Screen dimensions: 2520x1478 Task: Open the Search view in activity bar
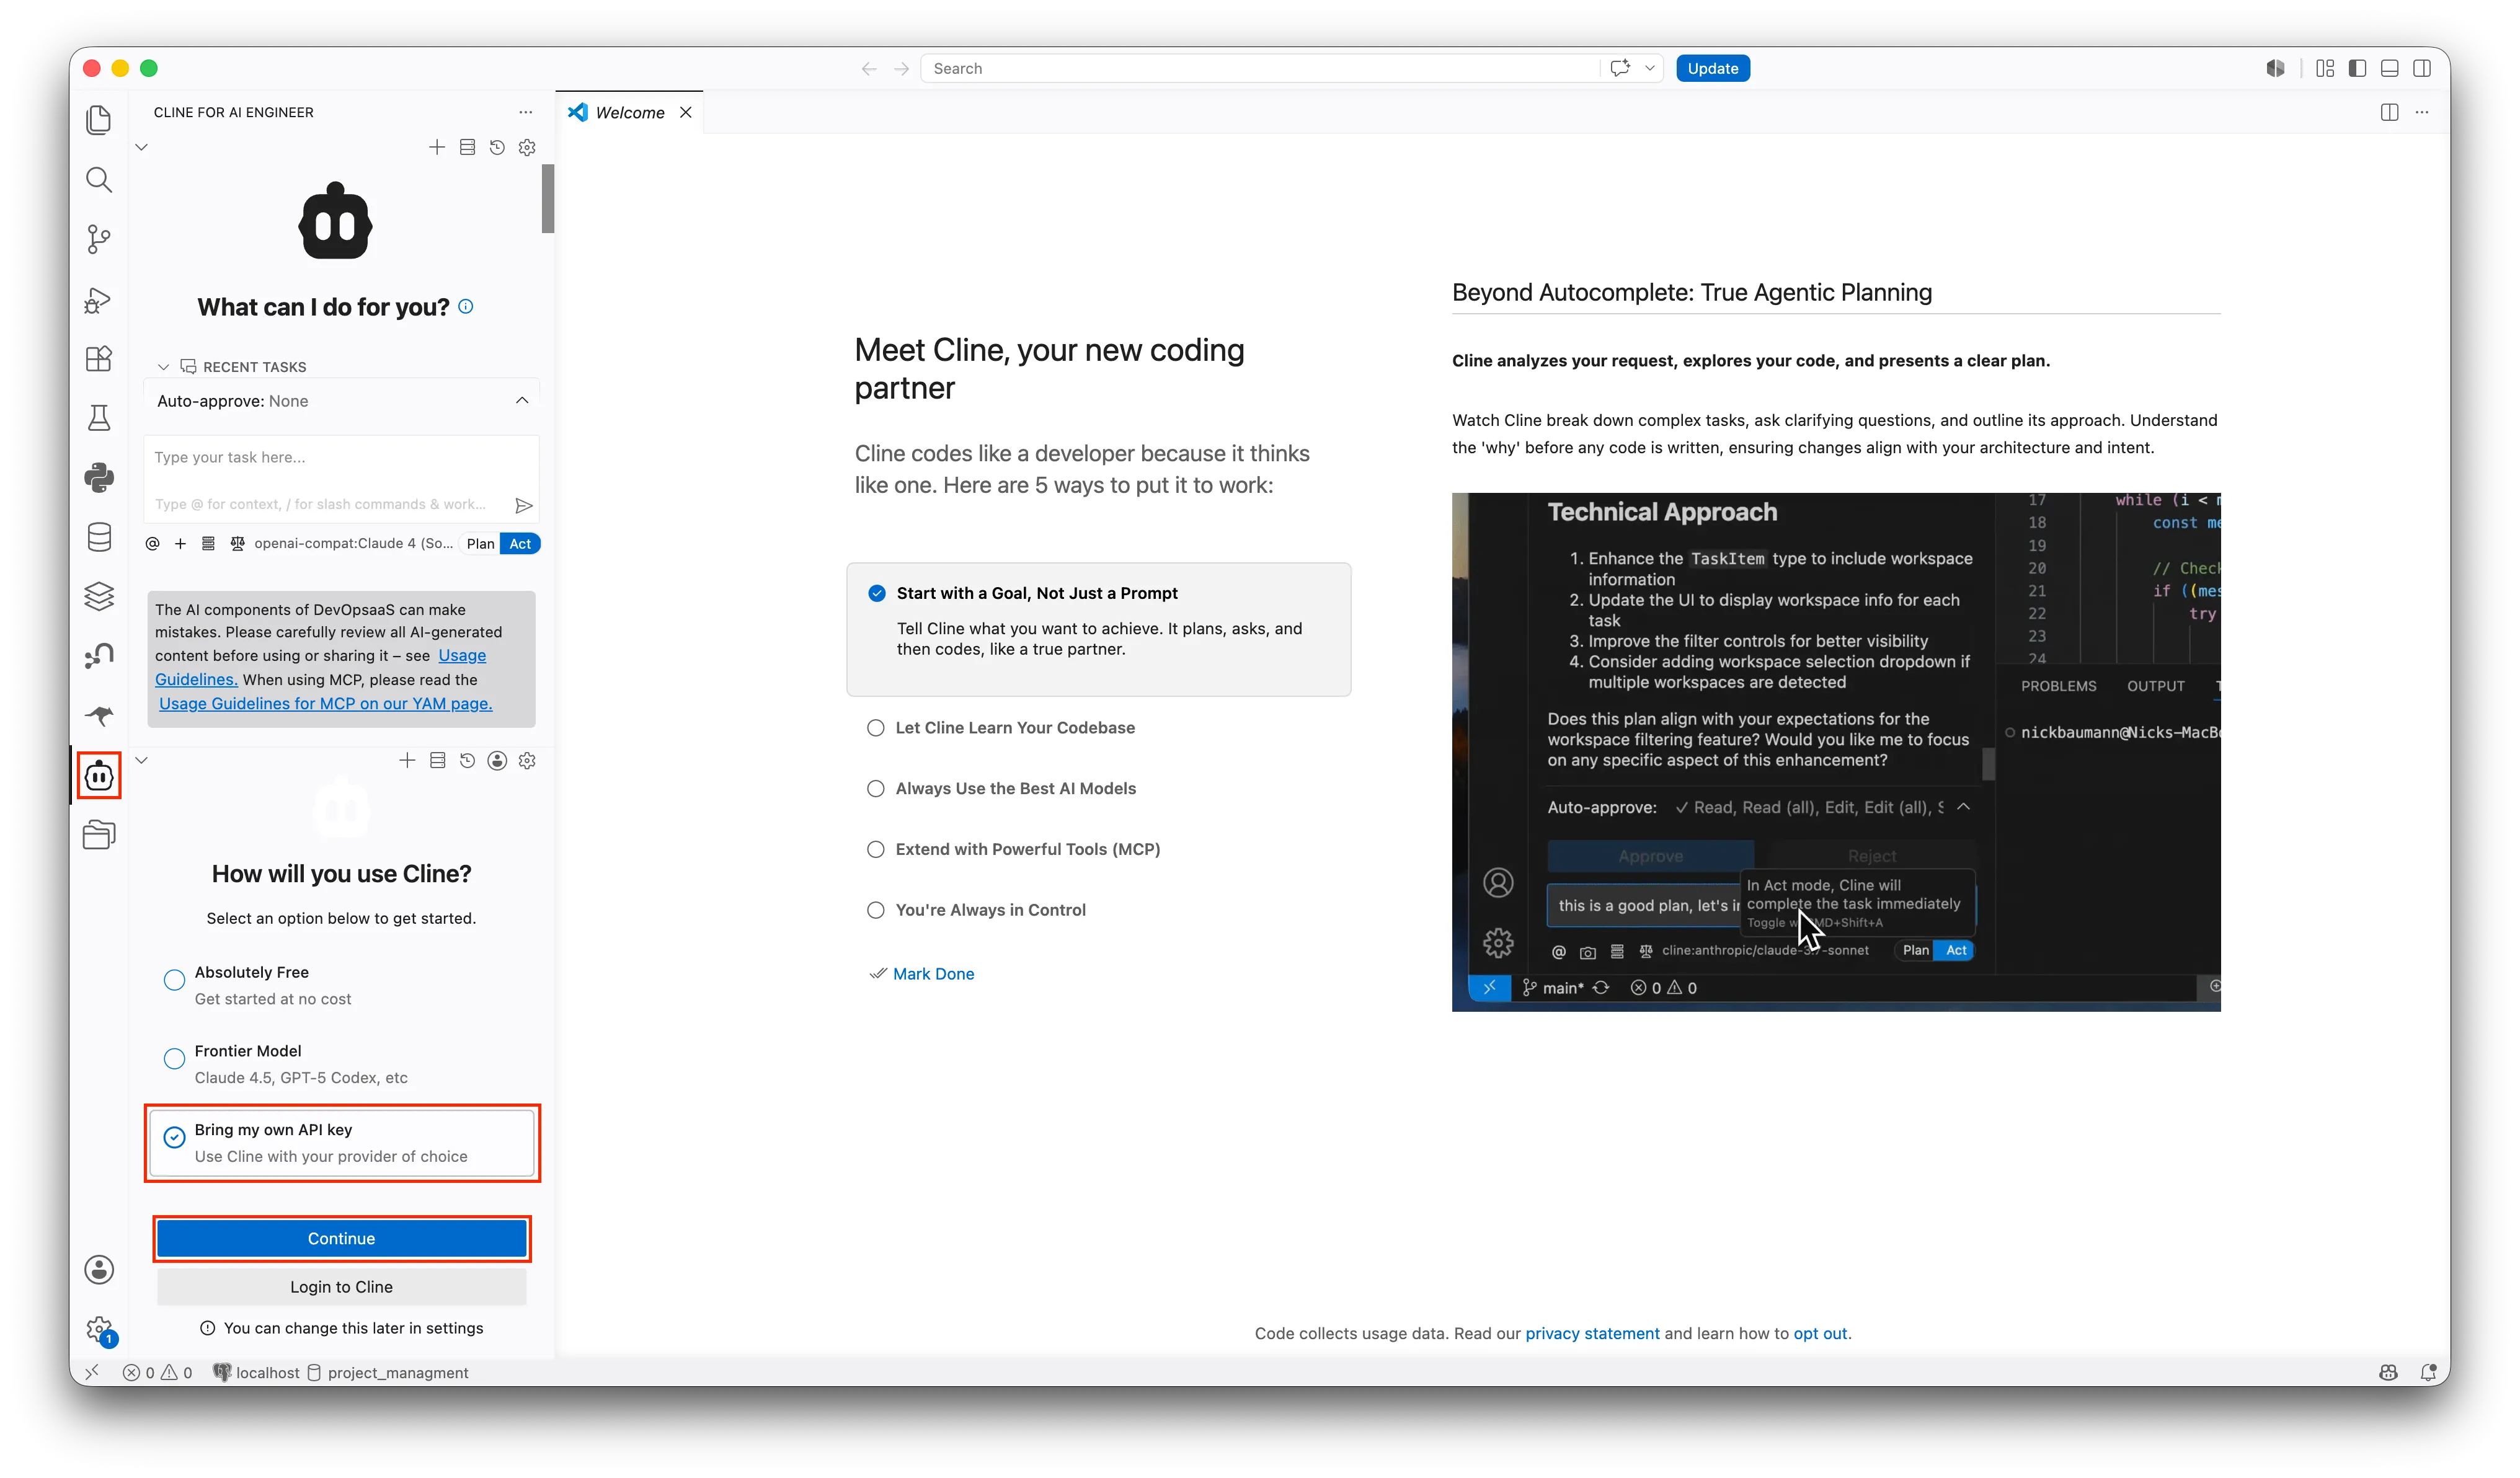(x=99, y=180)
